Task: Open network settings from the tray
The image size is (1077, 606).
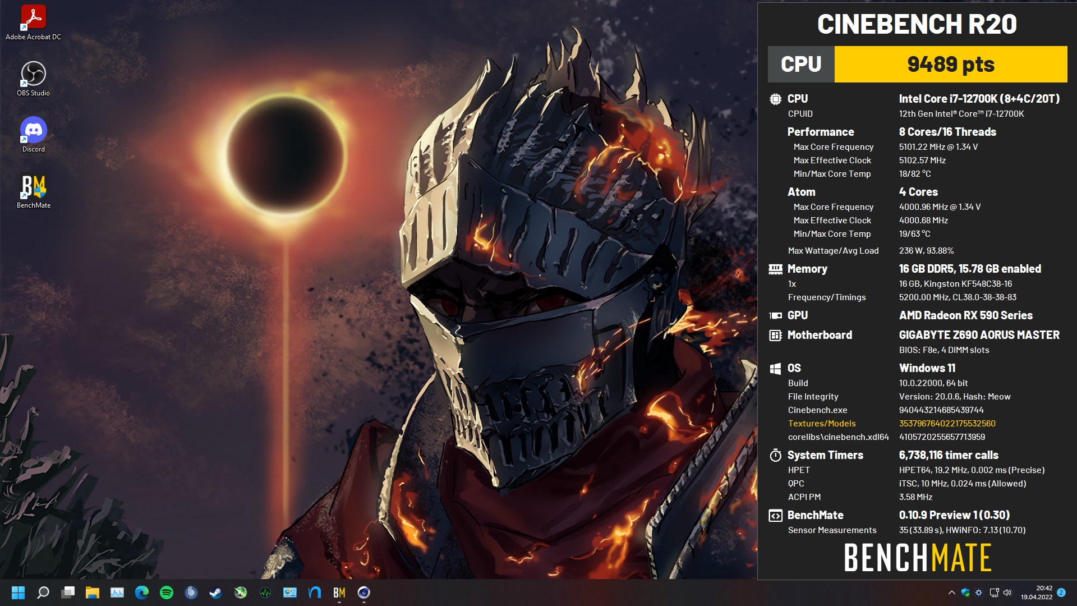Action: tap(994, 593)
